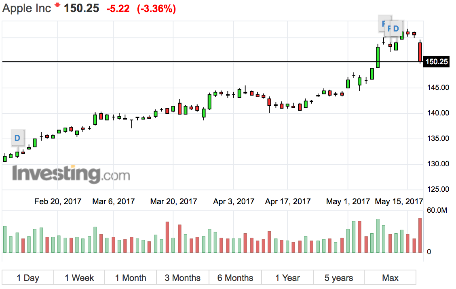Click the D marker near May 2017 candles
This screenshot has width=456, height=289.
coord(396,28)
